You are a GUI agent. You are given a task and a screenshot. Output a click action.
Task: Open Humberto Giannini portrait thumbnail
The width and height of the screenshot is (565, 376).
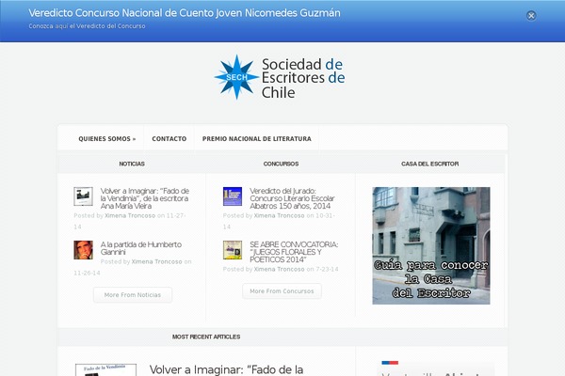click(83, 250)
